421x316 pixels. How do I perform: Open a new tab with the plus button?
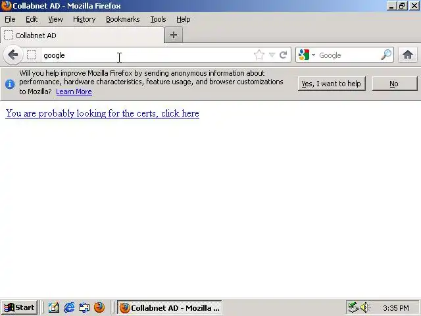click(x=174, y=35)
